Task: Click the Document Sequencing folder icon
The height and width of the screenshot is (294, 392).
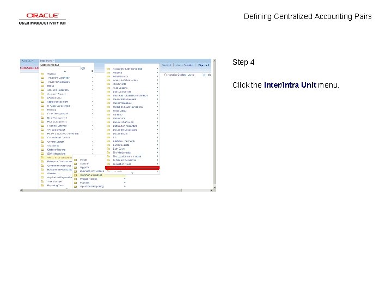Action: (108, 130)
